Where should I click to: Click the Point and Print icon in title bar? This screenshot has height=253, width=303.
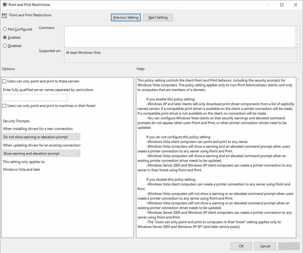5,4
